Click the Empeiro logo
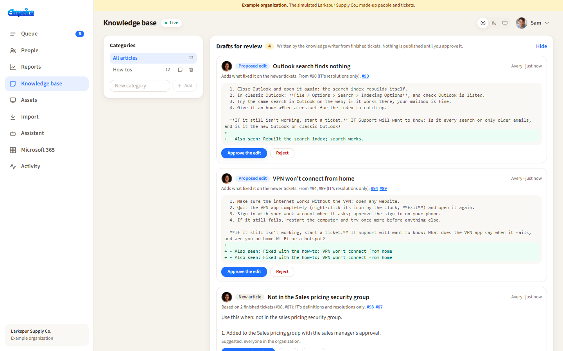The image size is (563, 351). [21, 12]
